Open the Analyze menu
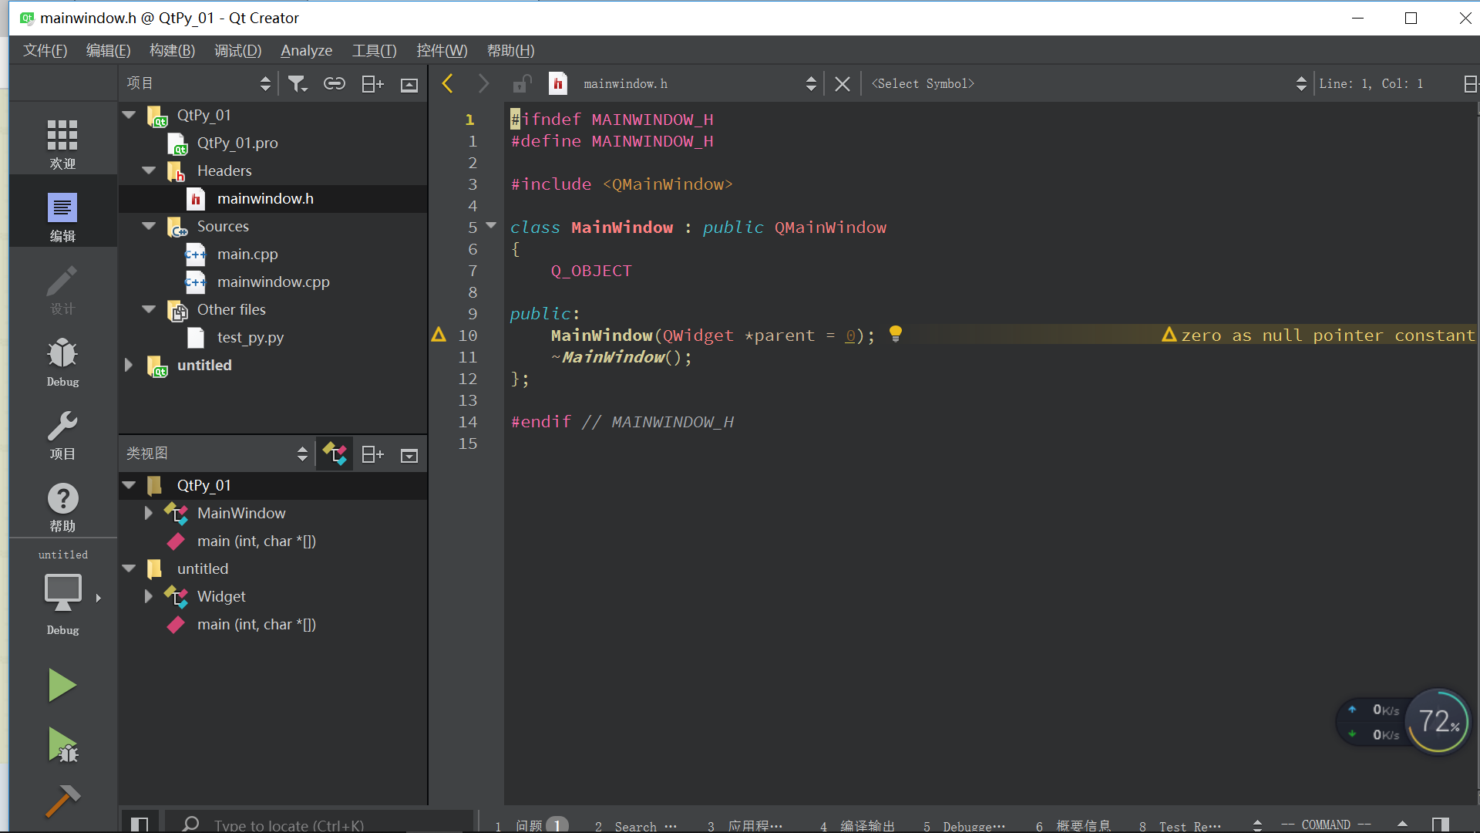The width and height of the screenshot is (1480, 833). point(306,50)
